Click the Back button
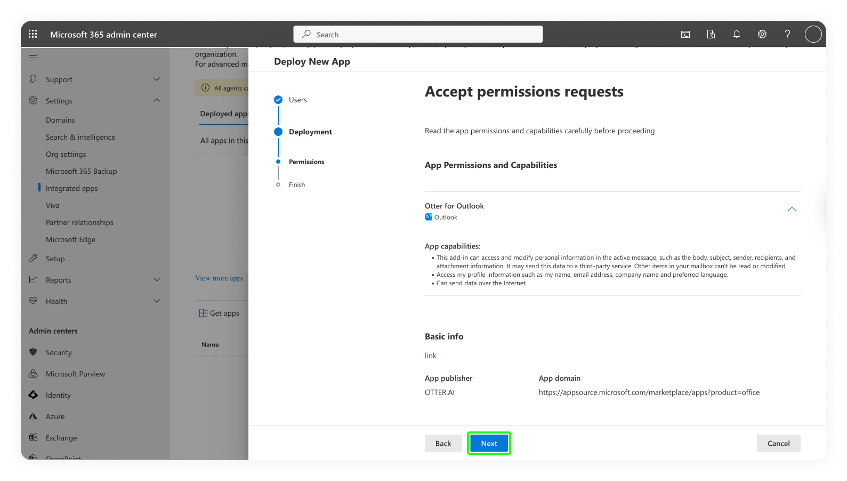The height and width of the screenshot is (481, 847). coord(443,443)
